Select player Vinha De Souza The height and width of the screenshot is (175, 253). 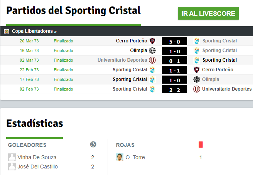click(x=37, y=157)
